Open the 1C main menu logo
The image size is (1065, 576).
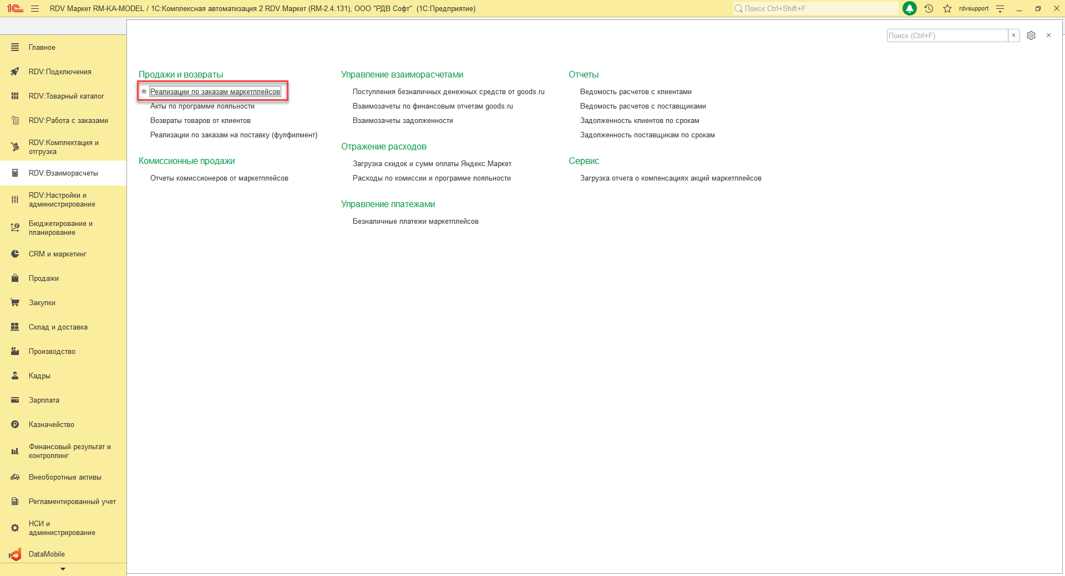point(15,8)
